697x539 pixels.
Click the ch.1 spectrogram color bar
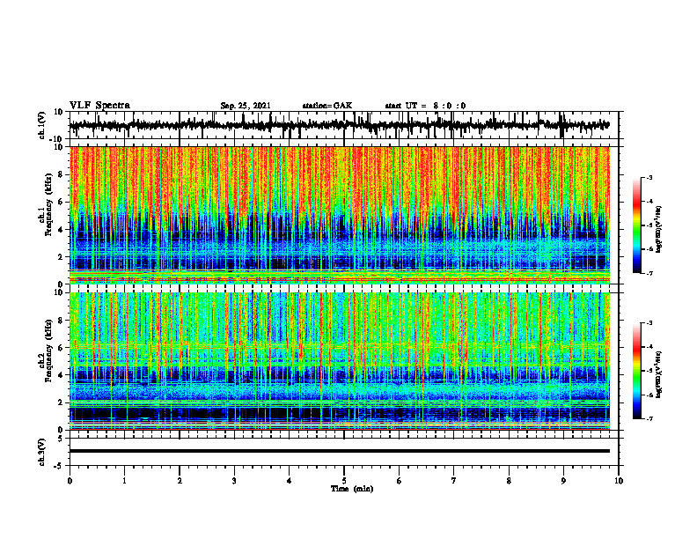[x=636, y=225]
